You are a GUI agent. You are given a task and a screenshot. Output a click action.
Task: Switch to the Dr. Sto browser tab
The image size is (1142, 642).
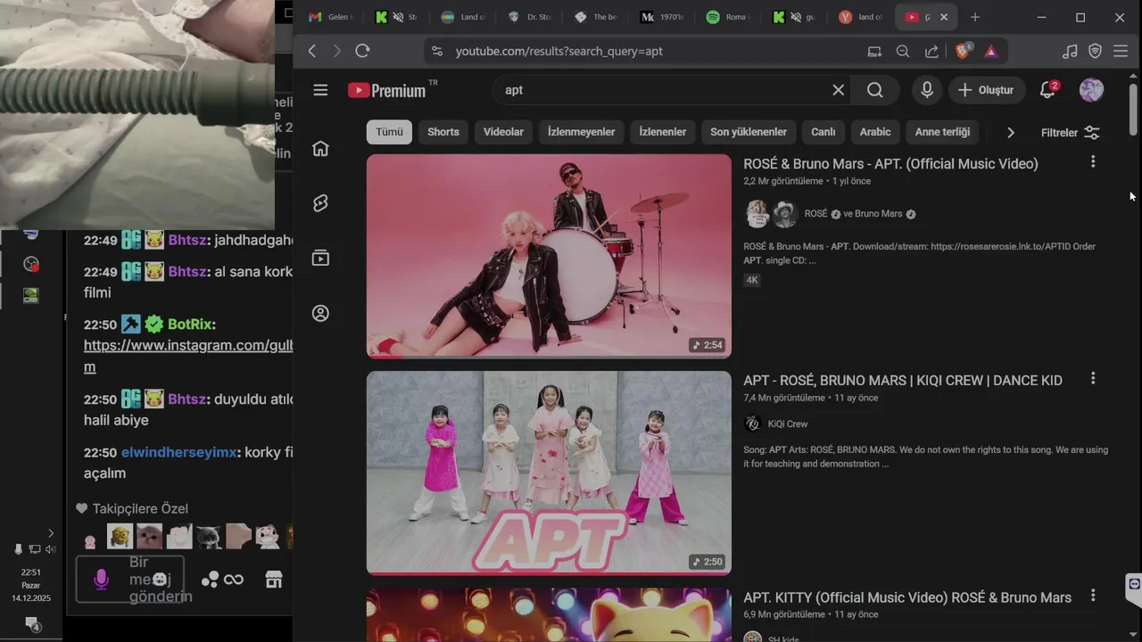529,17
